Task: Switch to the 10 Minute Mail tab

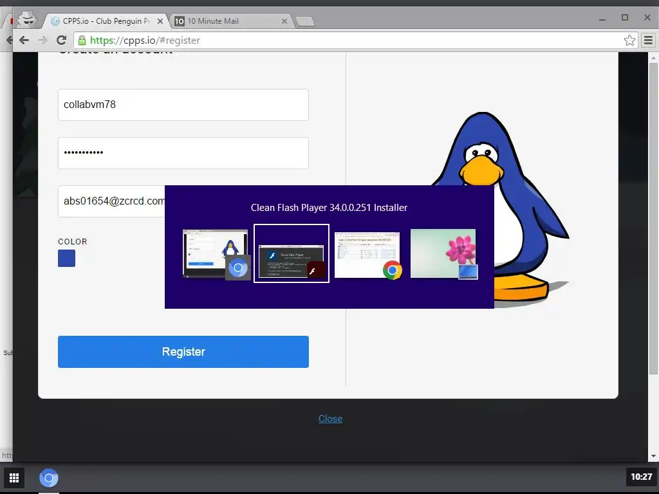Action: point(231,21)
